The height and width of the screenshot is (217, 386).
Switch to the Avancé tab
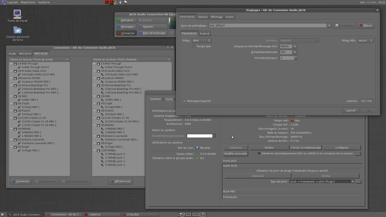coord(205,34)
